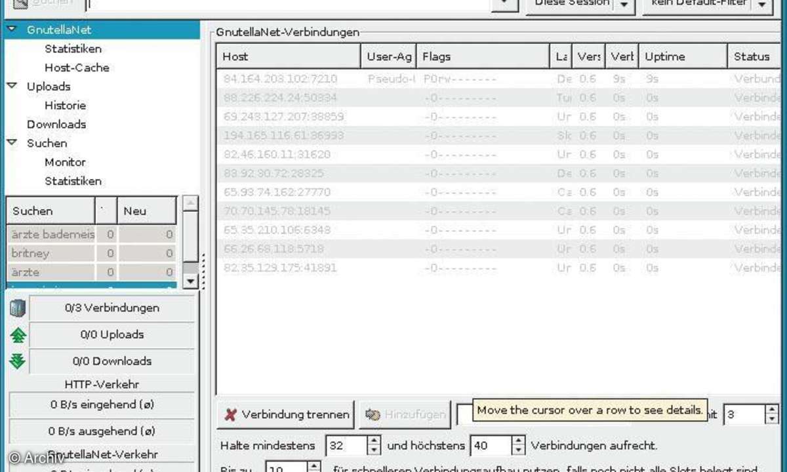The width and height of the screenshot is (787, 472).
Task: Click the 0 B/s ausgehend traffic bar
Action: click(102, 431)
